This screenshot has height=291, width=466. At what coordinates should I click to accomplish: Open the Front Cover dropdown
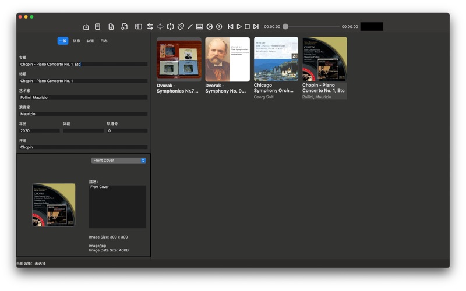click(119, 160)
